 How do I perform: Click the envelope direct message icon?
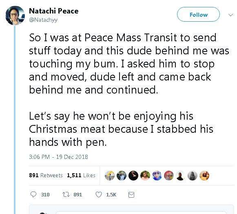[x=131, y=195]
